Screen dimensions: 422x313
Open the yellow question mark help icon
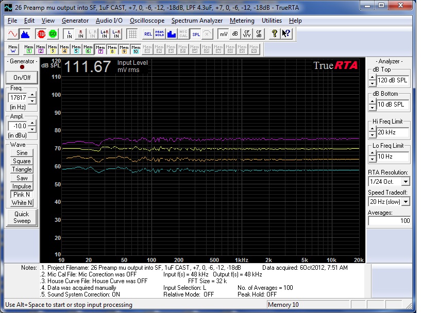click(x=274, y=34)
